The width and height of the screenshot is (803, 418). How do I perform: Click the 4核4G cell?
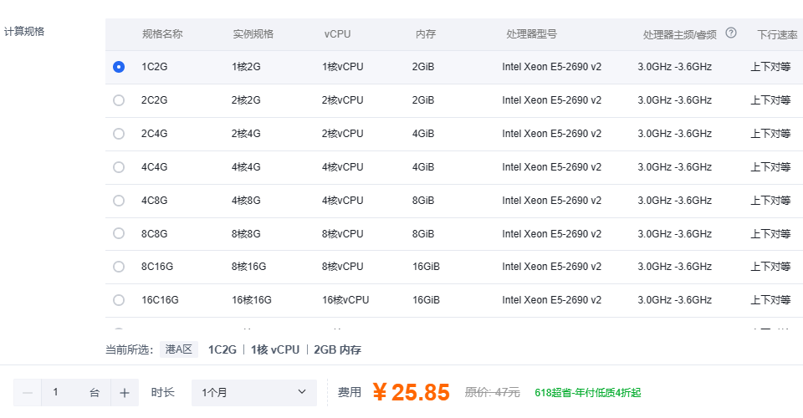(246, 167)
